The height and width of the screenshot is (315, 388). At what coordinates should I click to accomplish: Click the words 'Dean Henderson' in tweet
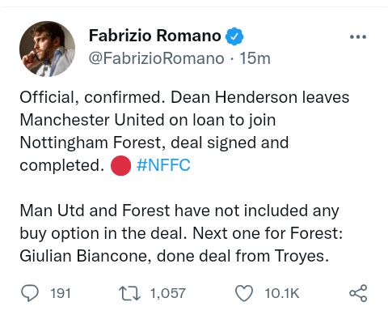click(234, 97)
